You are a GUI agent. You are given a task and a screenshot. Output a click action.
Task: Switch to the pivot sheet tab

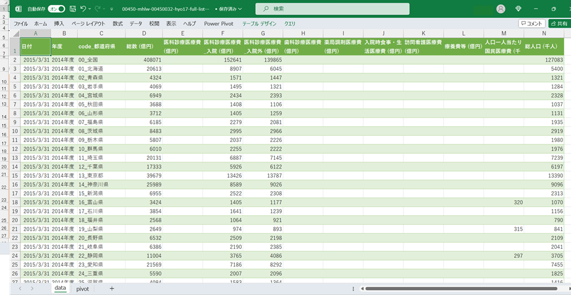coord(83,288)
